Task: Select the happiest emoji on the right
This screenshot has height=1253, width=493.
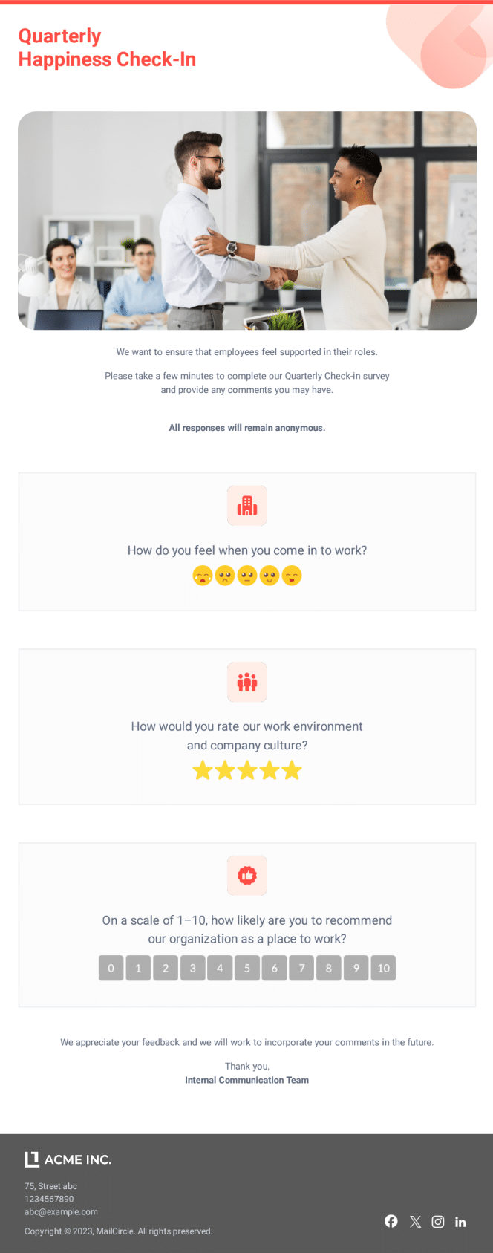Action: tap(292, 576)
